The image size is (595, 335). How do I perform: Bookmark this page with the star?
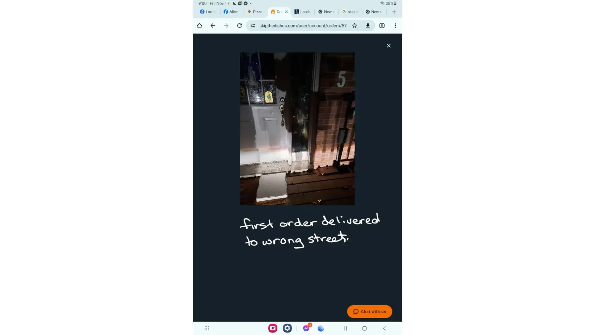click(354, 26)
